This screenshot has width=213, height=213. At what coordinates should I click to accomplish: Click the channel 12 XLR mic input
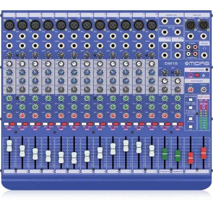[152, 25]
